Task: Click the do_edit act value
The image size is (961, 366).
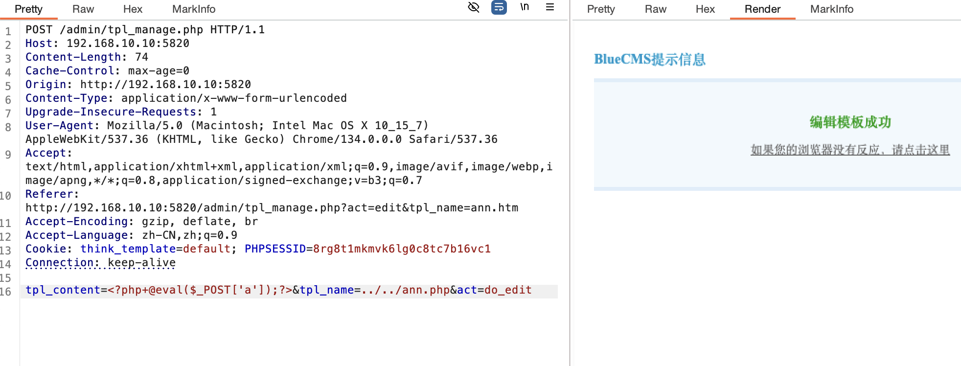Action: tap(508, 290)
